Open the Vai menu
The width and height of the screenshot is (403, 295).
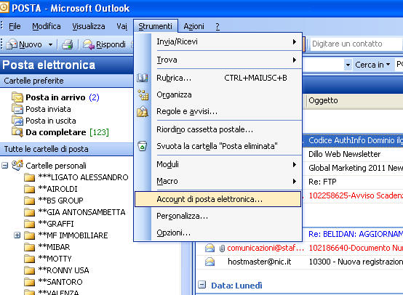pyautogui.click(x=121, y=26)
